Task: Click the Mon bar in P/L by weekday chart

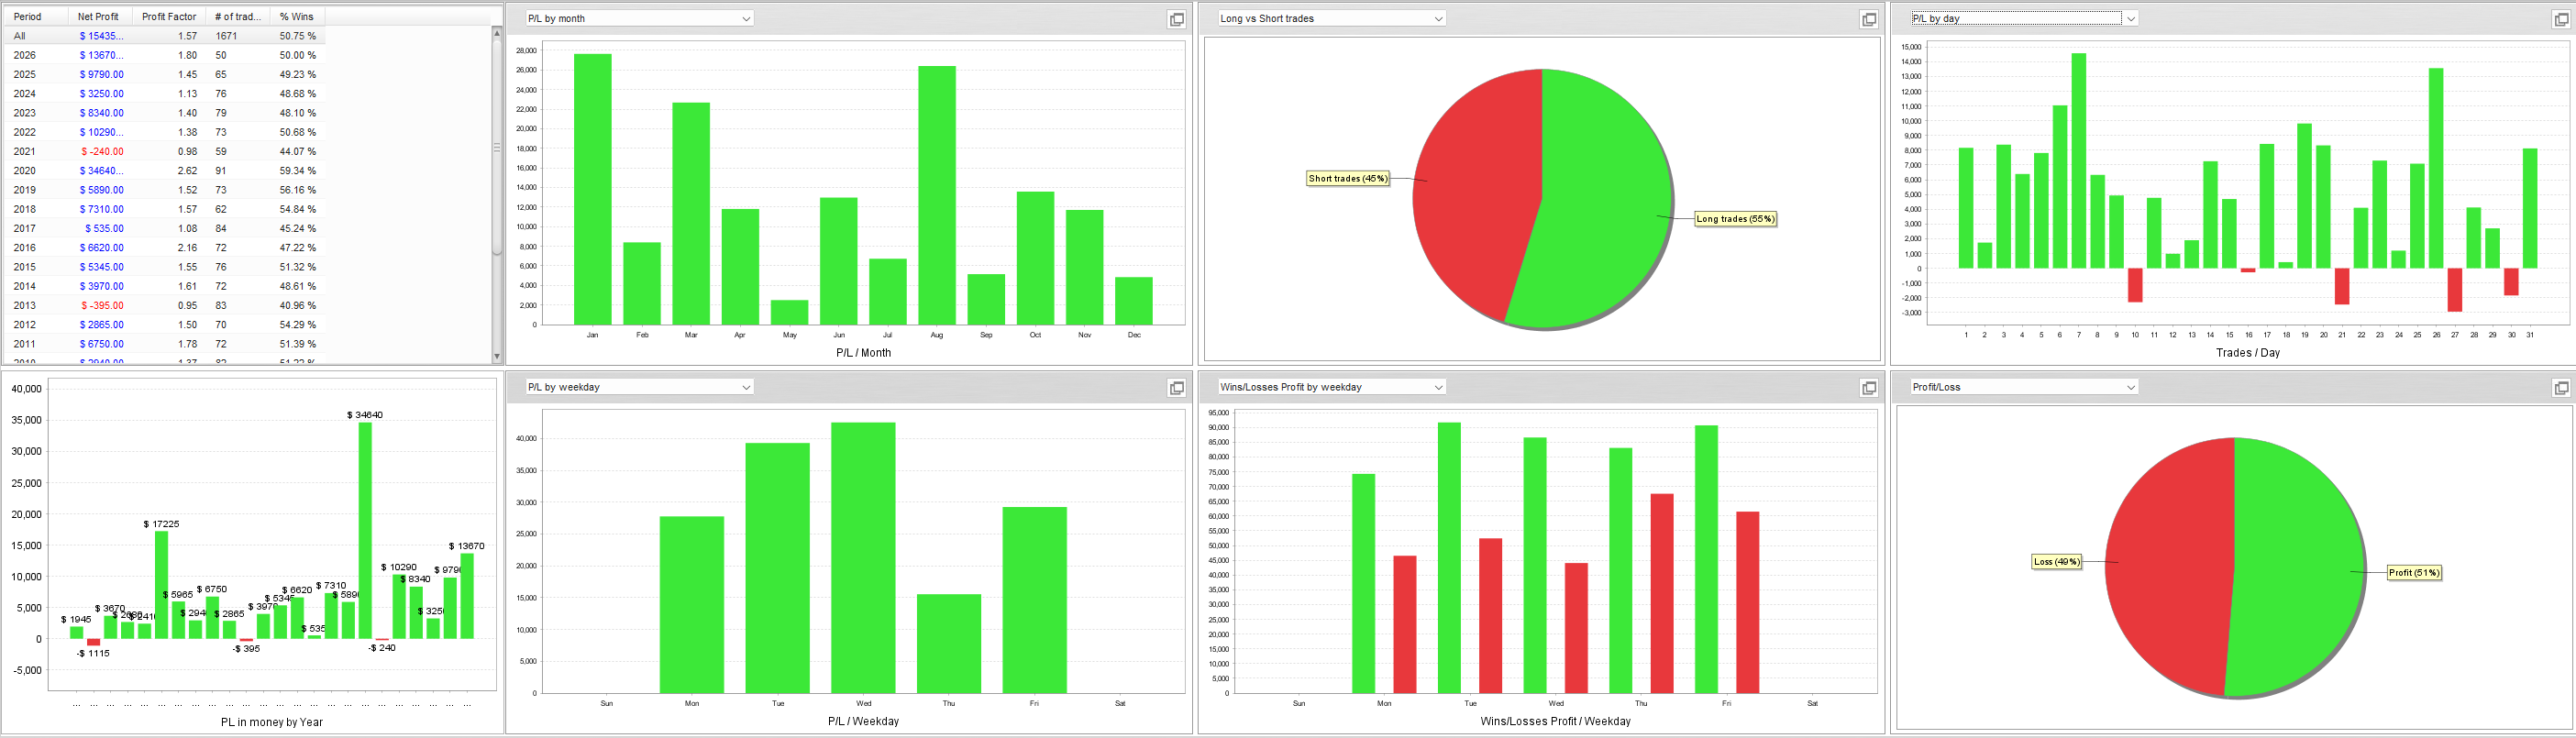Action: click(692, 605)
